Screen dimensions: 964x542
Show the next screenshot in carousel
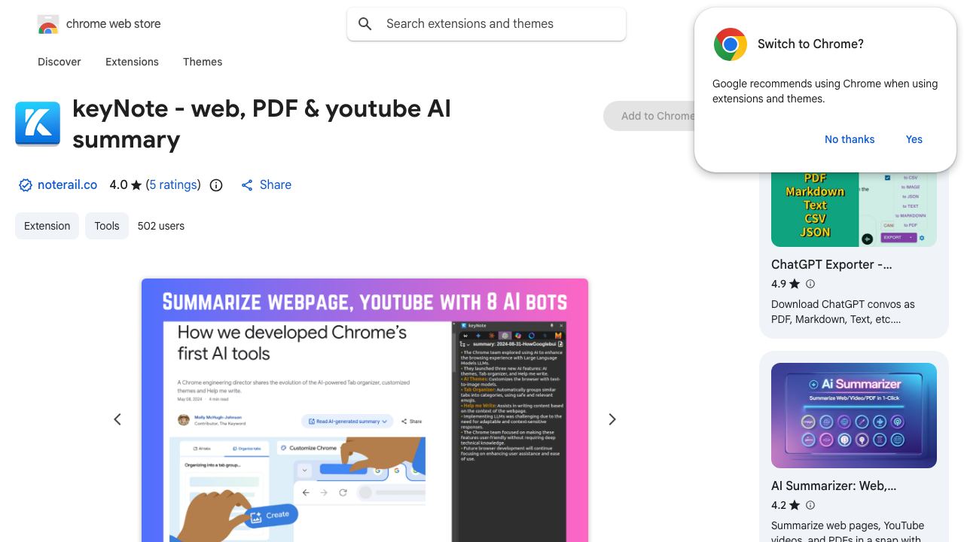point(612,419)
